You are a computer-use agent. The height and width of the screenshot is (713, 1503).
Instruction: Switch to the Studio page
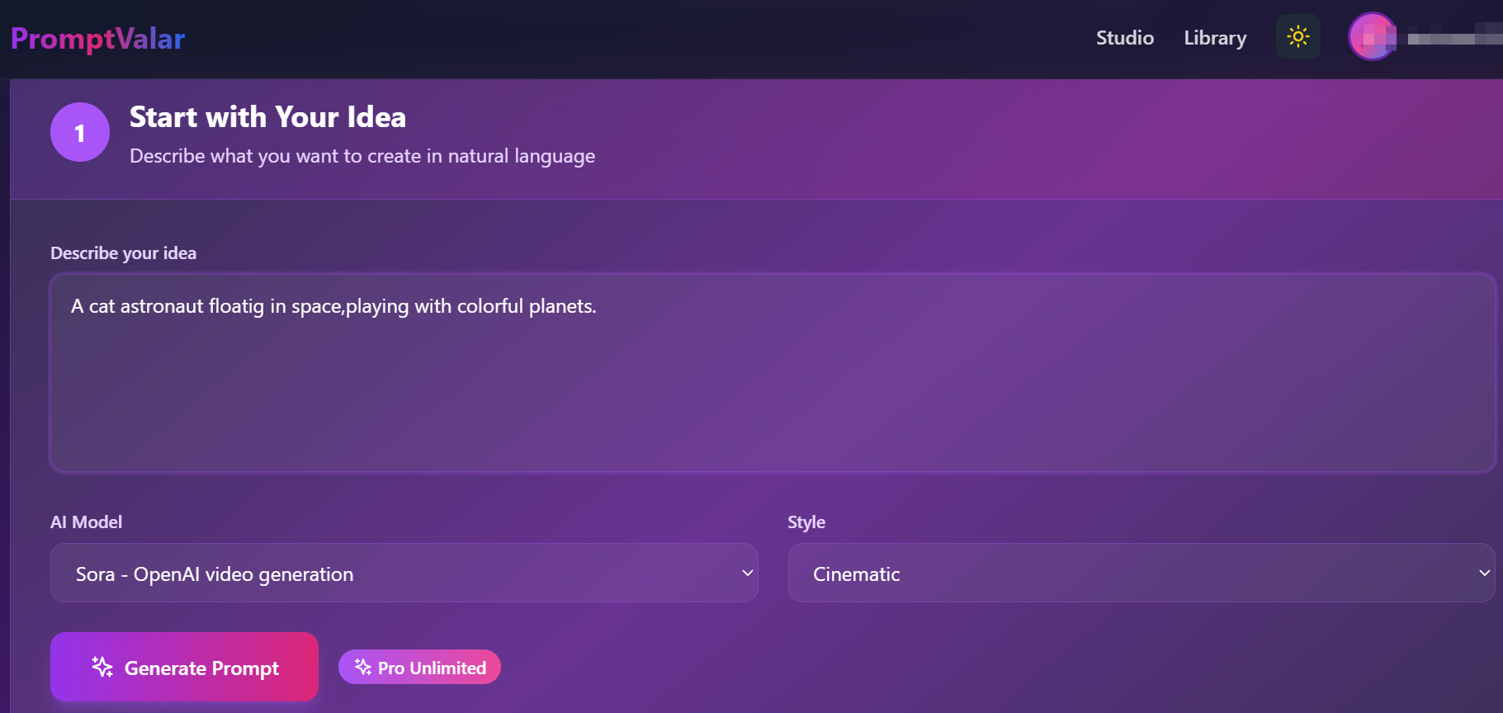[x=1124, y=38]
